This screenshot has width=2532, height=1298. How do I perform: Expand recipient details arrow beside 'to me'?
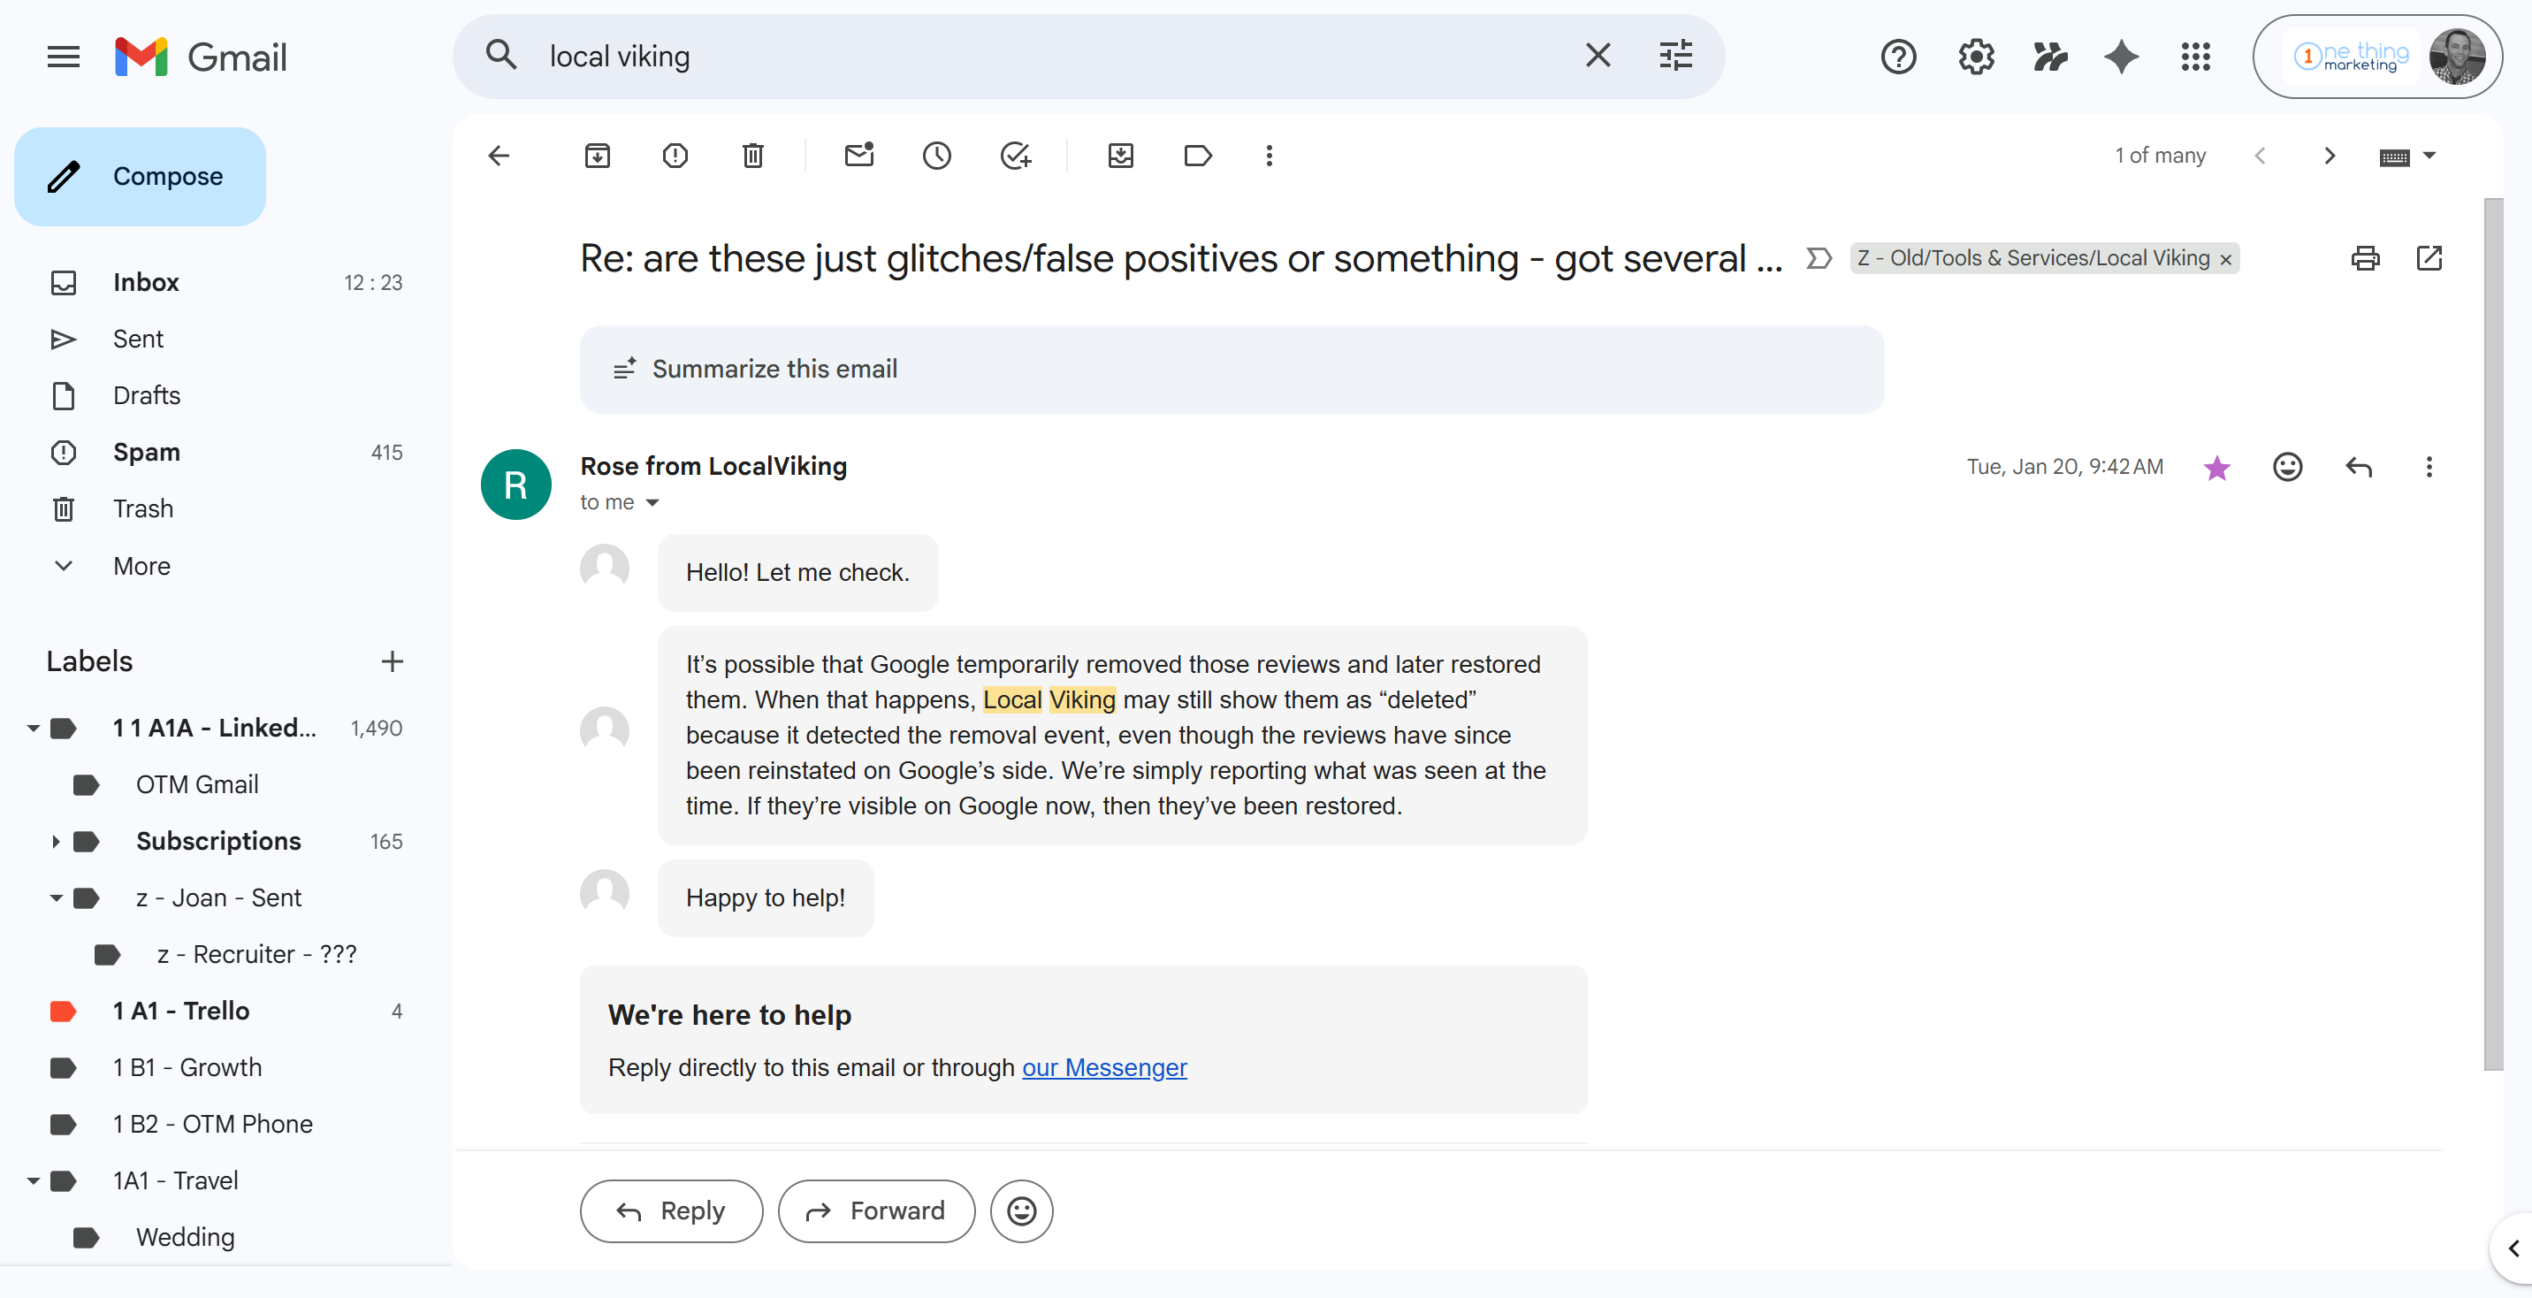[652, 502]
